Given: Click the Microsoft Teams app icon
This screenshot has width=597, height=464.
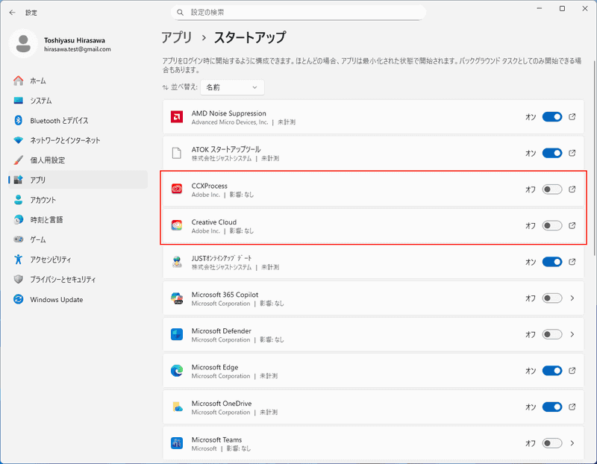Looking at the screenshot, I should point(178,443).
